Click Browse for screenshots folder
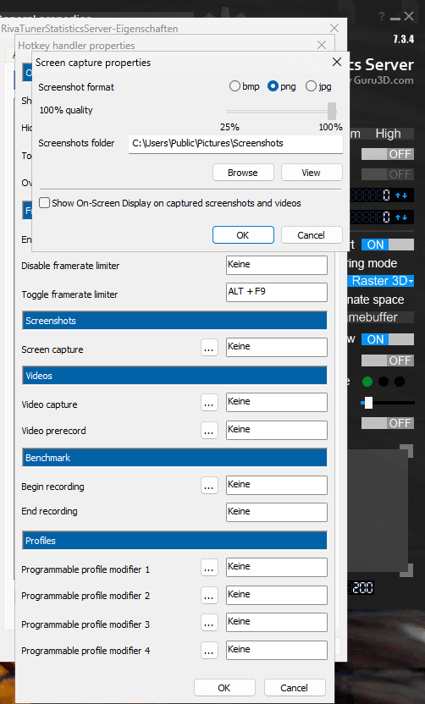This screenshot has width=425, height=704. (x=243, y=173)
